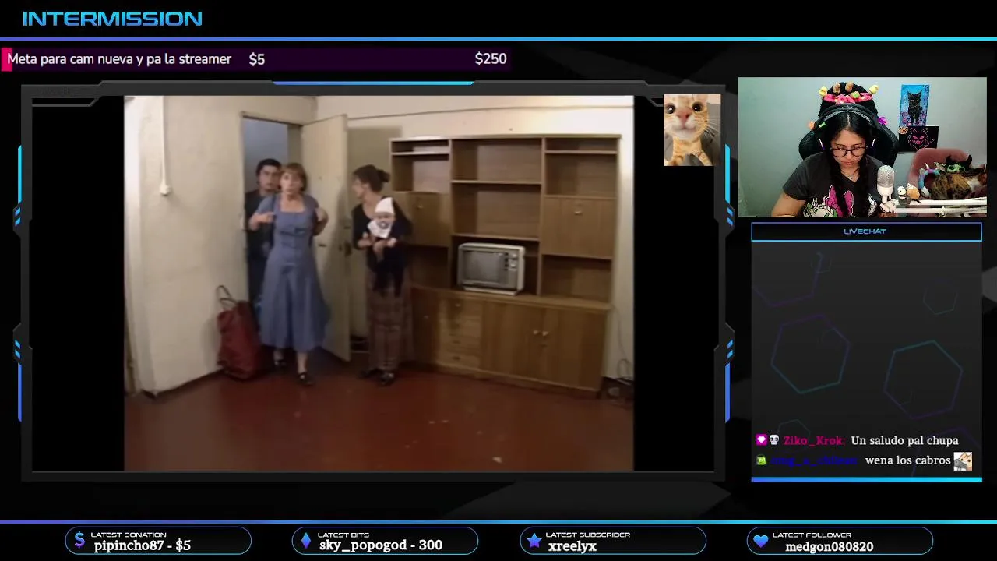
Task: Click the blue username in the second chat message
Action: (x=814, y=460)
